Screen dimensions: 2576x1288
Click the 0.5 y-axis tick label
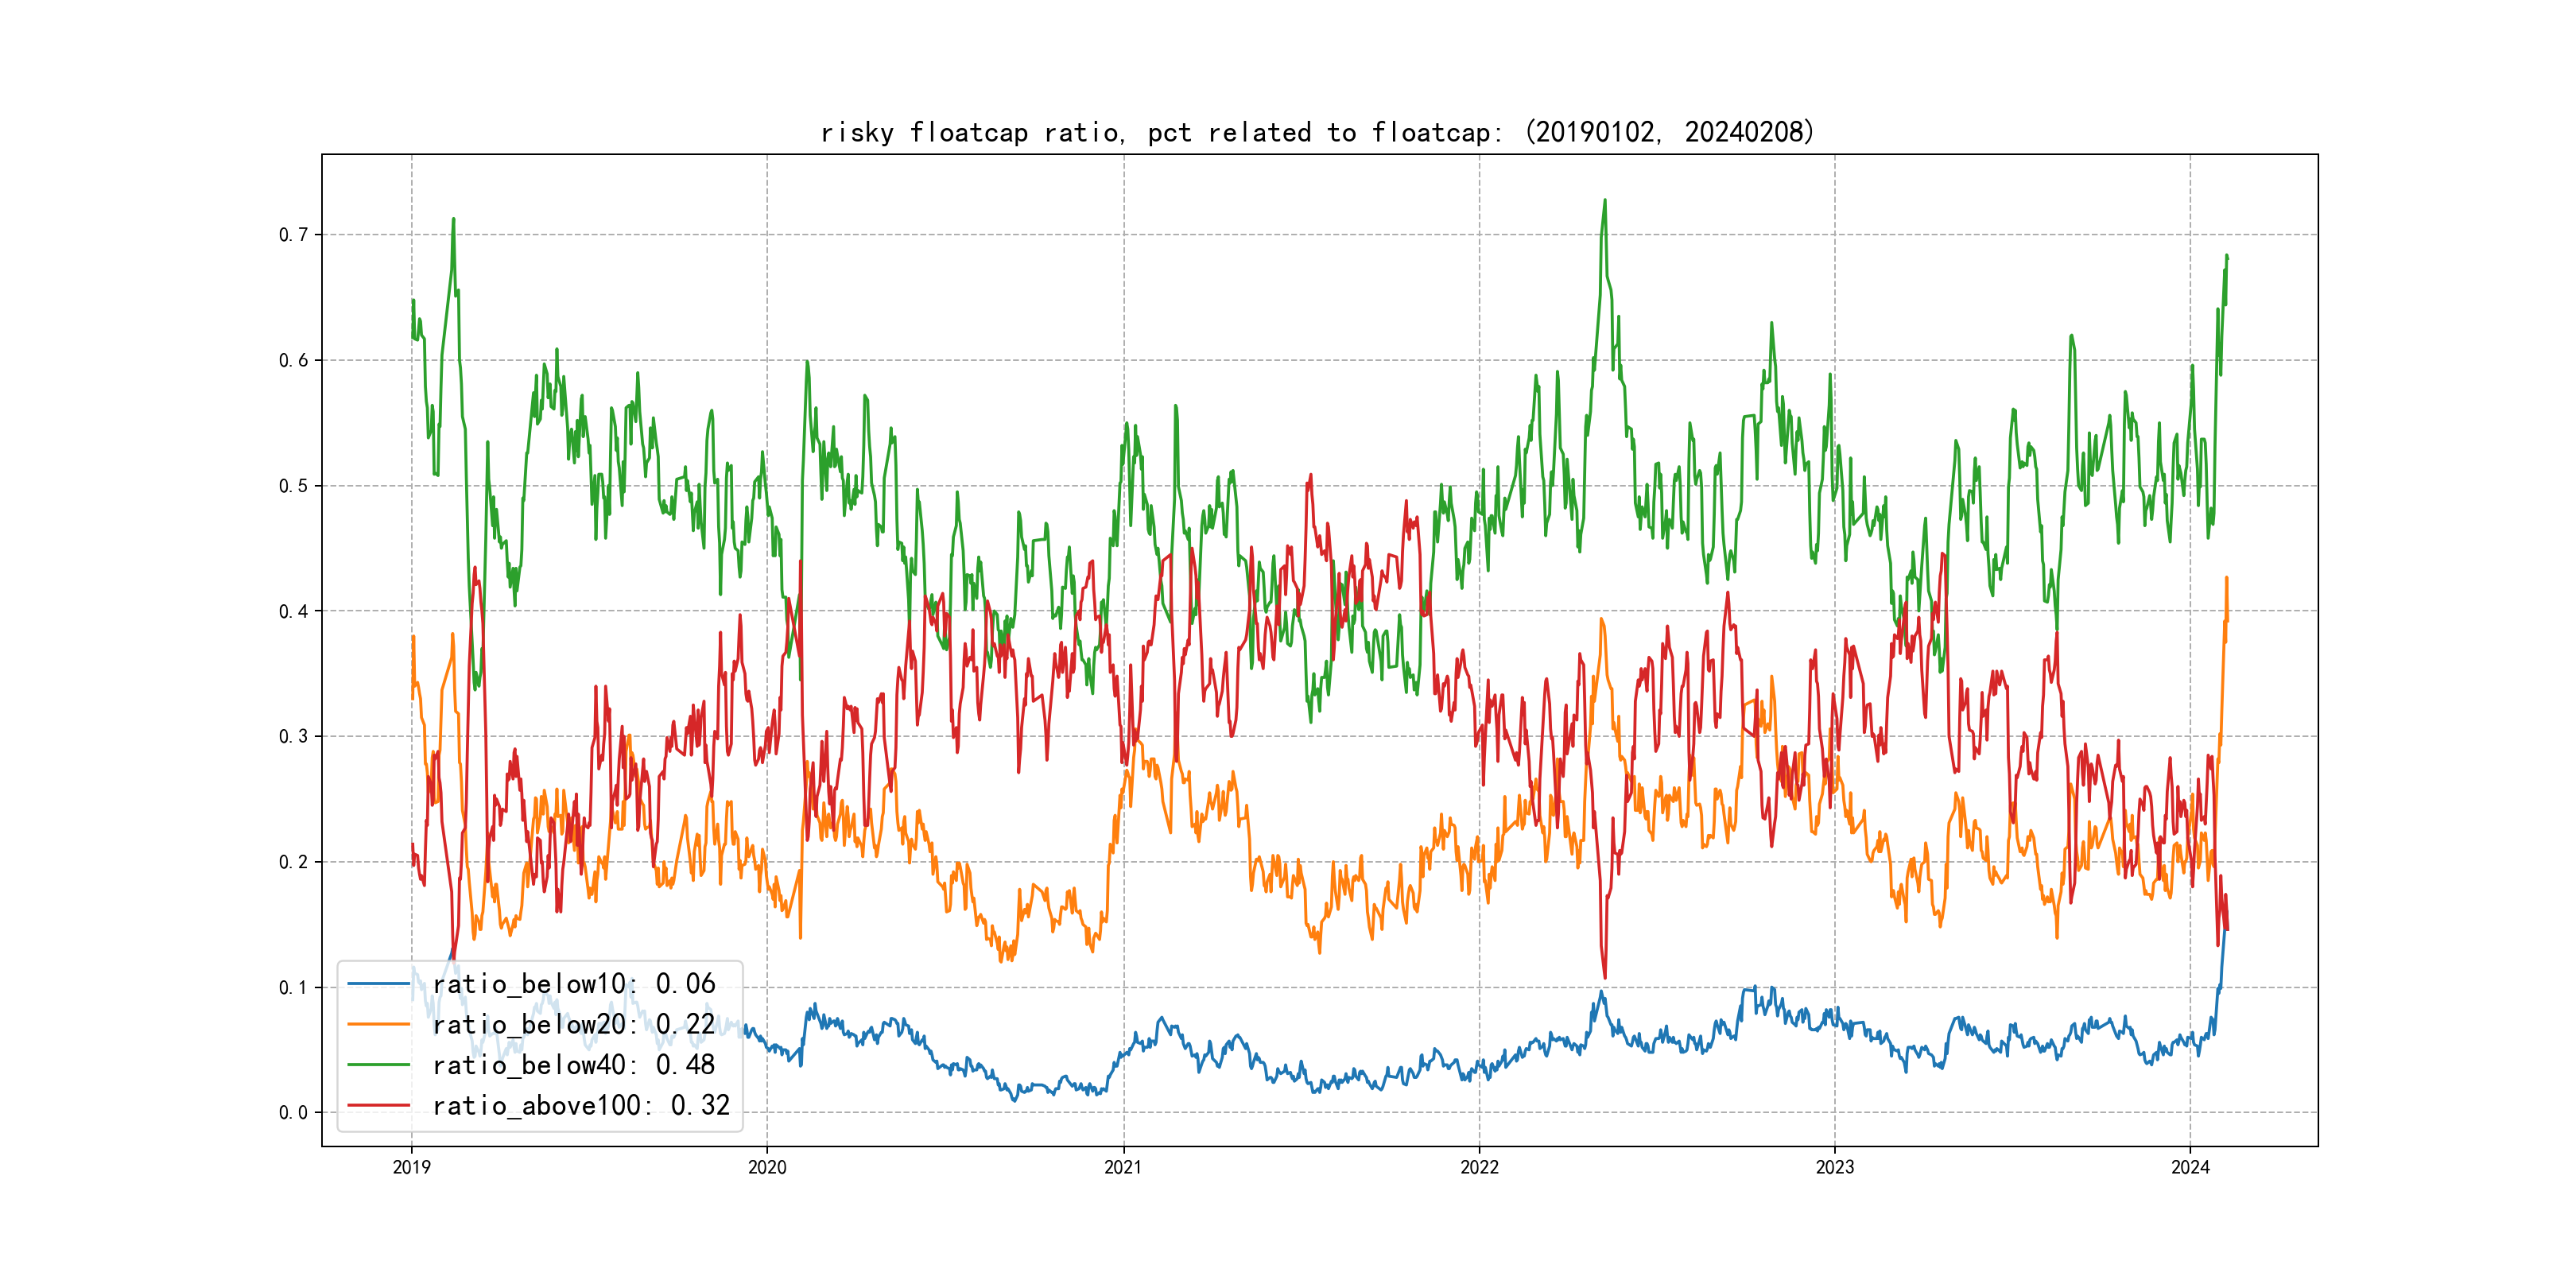(x=293, y=486)
